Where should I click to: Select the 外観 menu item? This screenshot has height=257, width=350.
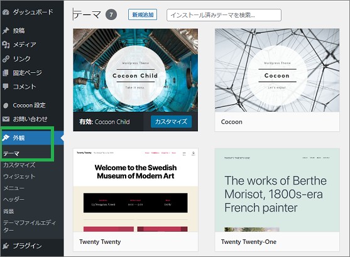[x=32, y=138]
